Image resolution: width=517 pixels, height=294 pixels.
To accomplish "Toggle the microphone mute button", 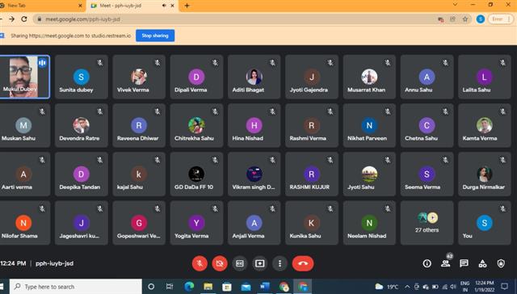I will tap(200, 263).
